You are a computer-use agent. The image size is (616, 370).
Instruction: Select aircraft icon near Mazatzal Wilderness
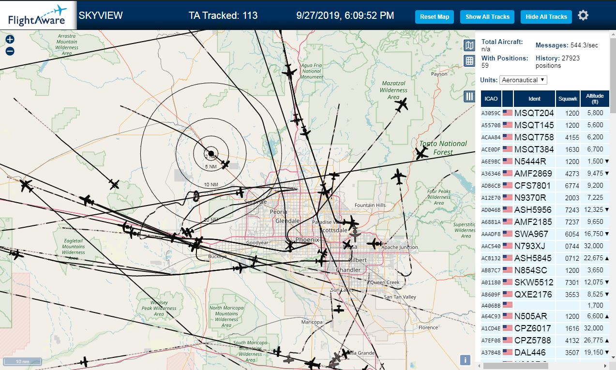[x=402, y=104]
